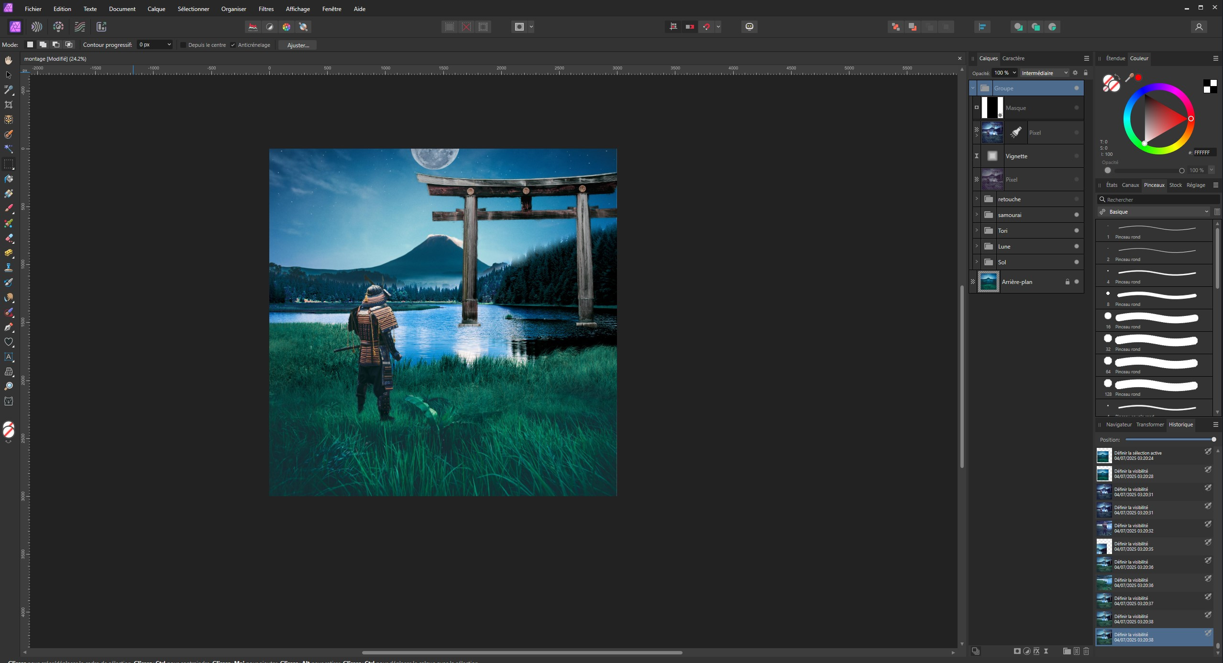Enable the Depuis le centre checkbox
This screenshot has width=1223, height=663.
pyautogui.click(x=183, y=45)
